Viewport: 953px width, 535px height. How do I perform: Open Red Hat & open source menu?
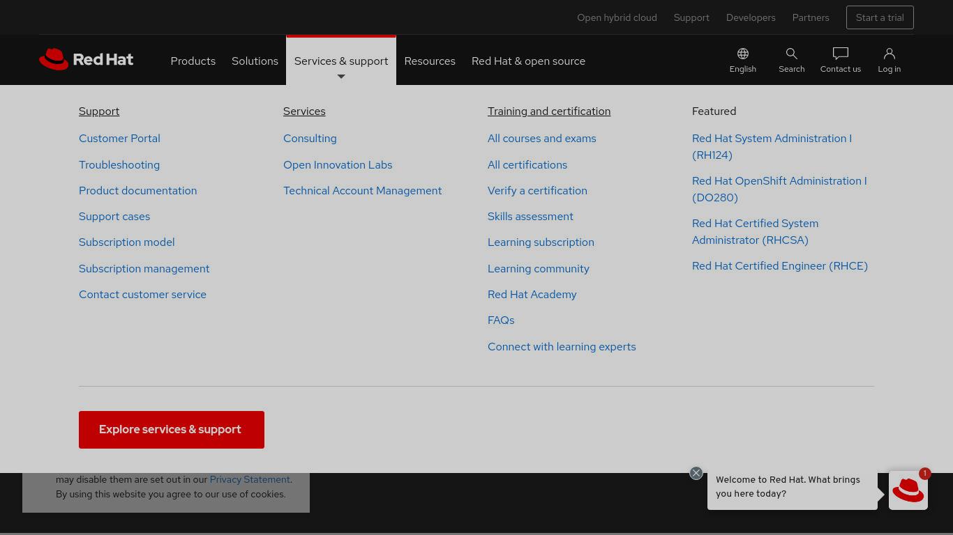pyautogui.click(x=528, y=61)
